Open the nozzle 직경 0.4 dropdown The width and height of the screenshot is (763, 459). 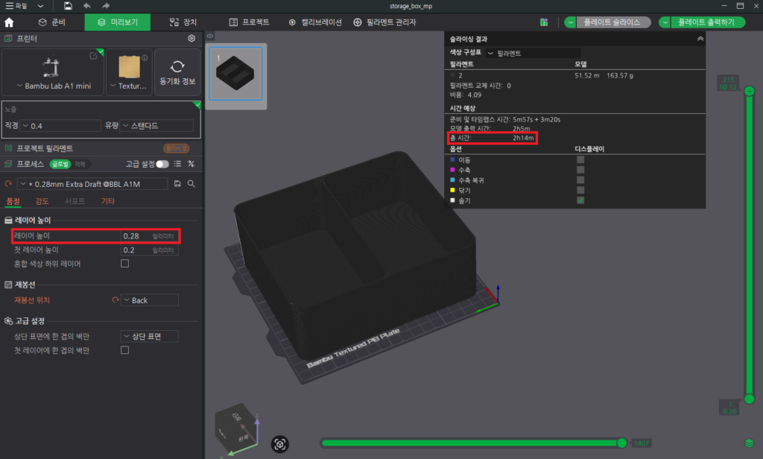click(61, 126)
